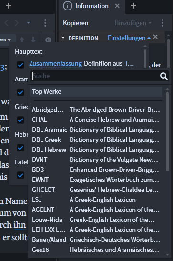Collapse the DEFINITION section triangle

tap(63, 38)
